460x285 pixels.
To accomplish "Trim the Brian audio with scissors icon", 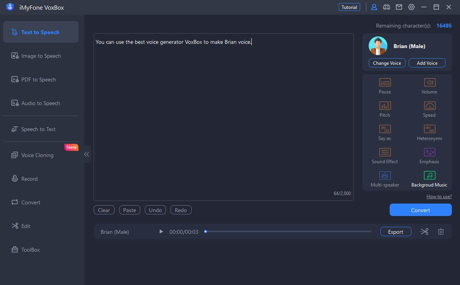I will [424, 232].
